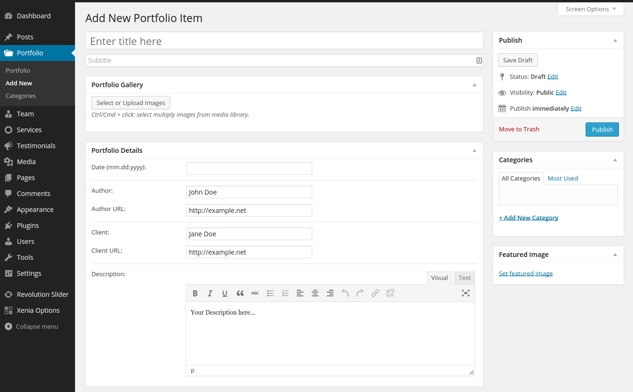Viewport: 633px width, 392px height.
Task: Collapse the Categories panel
Action: tap(615, 160)
